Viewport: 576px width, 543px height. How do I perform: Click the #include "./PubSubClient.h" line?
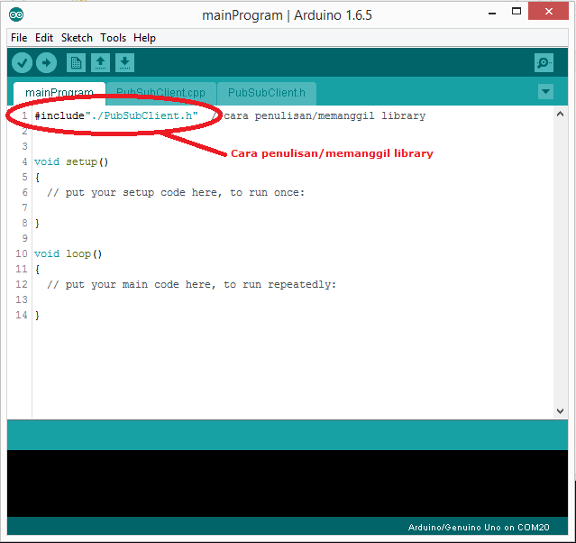pyautogui.click(x=116, y=115)
